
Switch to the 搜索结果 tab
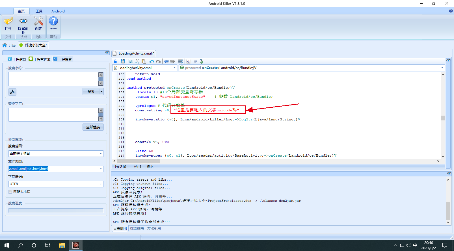click(137, 228)
